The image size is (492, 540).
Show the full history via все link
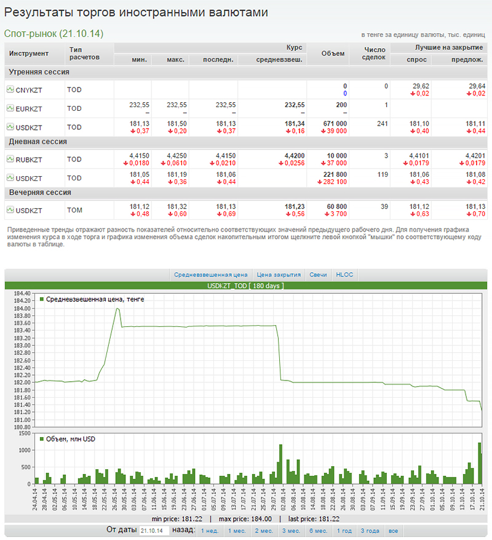coord(394,530)
